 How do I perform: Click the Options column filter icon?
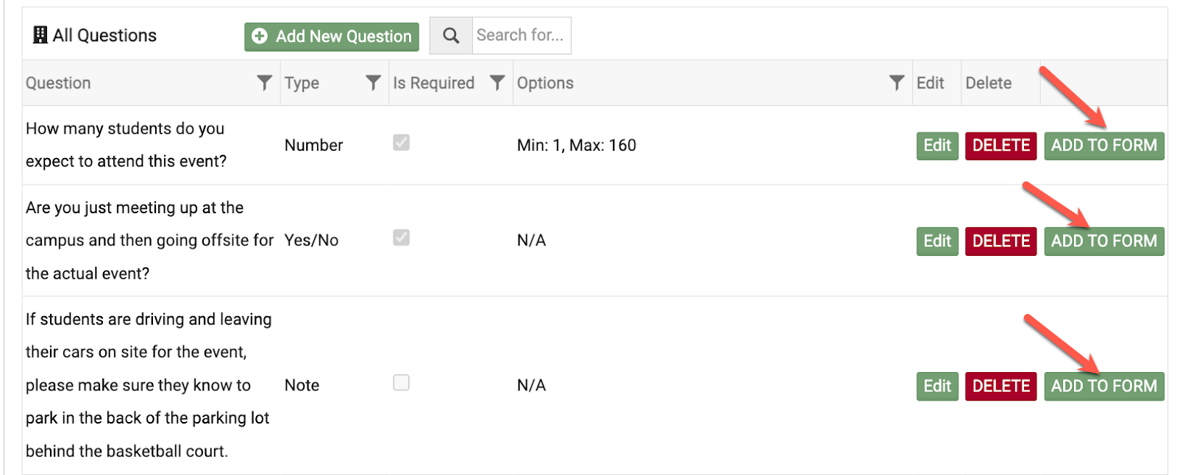pos(896,83)
